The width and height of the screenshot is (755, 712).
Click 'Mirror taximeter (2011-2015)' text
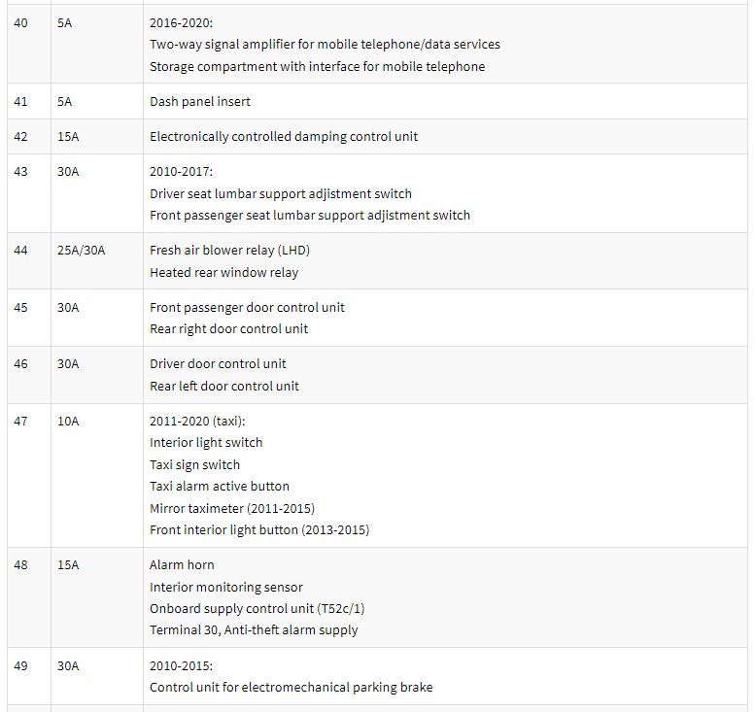click(x=232, y=508)
